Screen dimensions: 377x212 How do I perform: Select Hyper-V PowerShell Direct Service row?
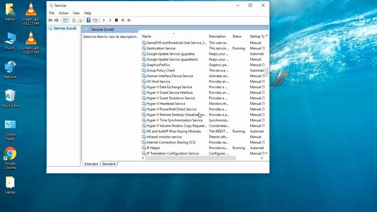[203, 109]
